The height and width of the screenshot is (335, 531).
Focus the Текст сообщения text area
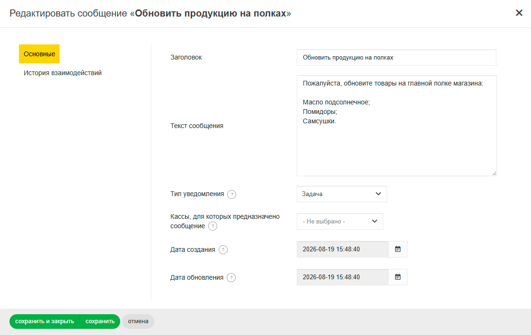click(x=397, y=126)
